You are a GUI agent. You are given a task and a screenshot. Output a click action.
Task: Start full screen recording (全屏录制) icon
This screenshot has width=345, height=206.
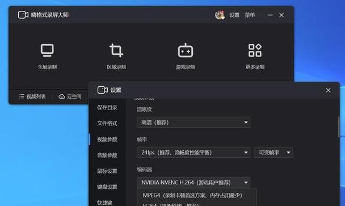coord(47,50)
